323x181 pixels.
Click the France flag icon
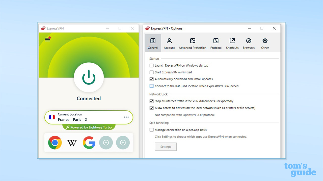click(52, 117)
